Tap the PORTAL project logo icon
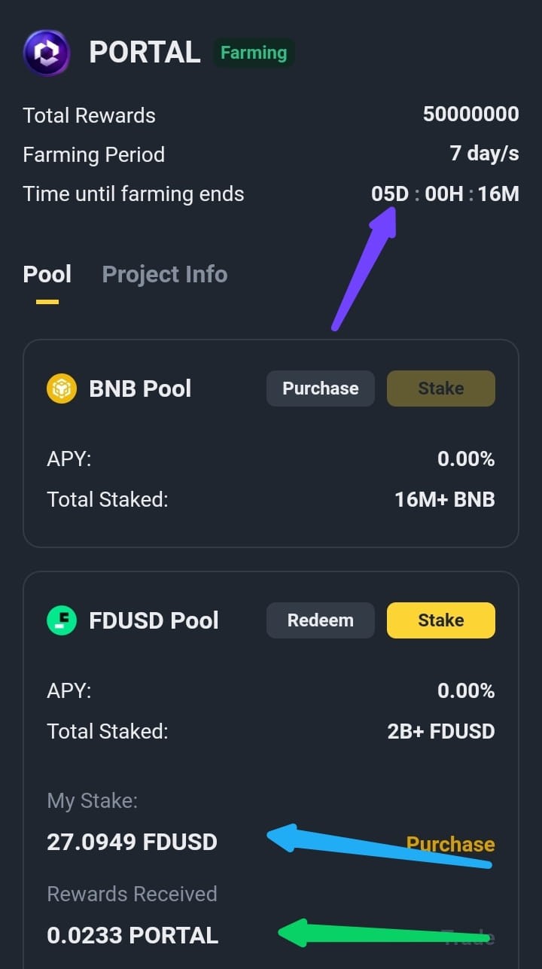 click(x=47, y=53)
